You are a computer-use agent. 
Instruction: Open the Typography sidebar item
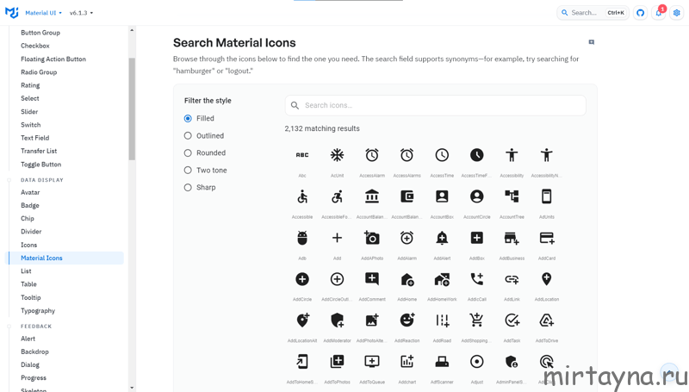tap(38, 311)
